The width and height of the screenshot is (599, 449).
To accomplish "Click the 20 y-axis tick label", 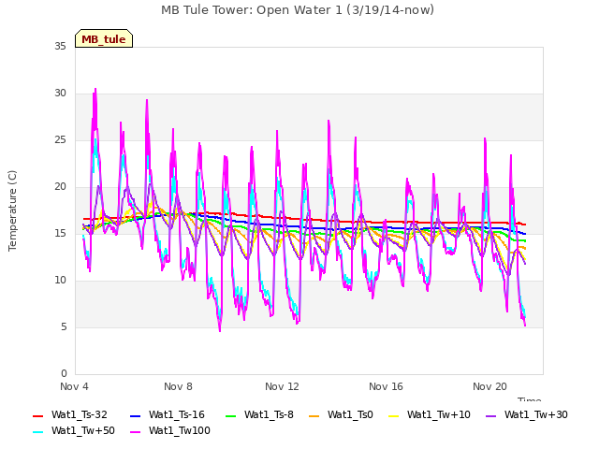I will click(60, 187).
